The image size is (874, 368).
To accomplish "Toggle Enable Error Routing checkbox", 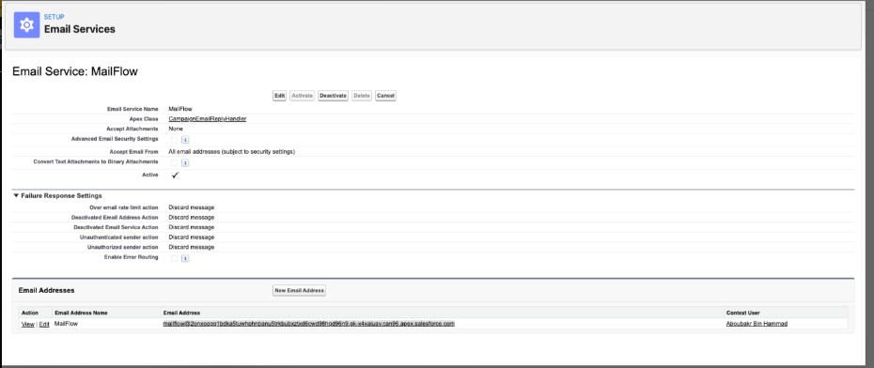I will (x=175, y=258).
